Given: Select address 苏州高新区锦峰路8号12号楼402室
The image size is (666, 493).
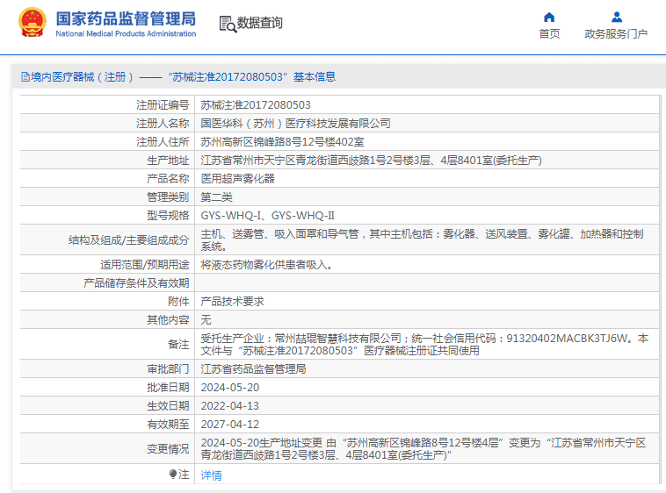Looking at the screenshot, I should click(282, 141).
